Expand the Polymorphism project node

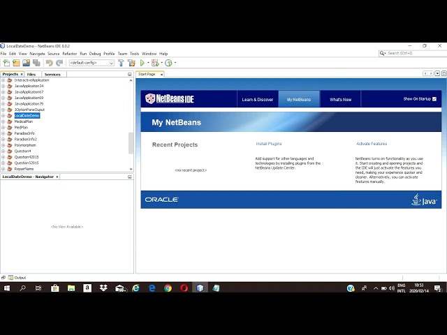coord(3,145)
